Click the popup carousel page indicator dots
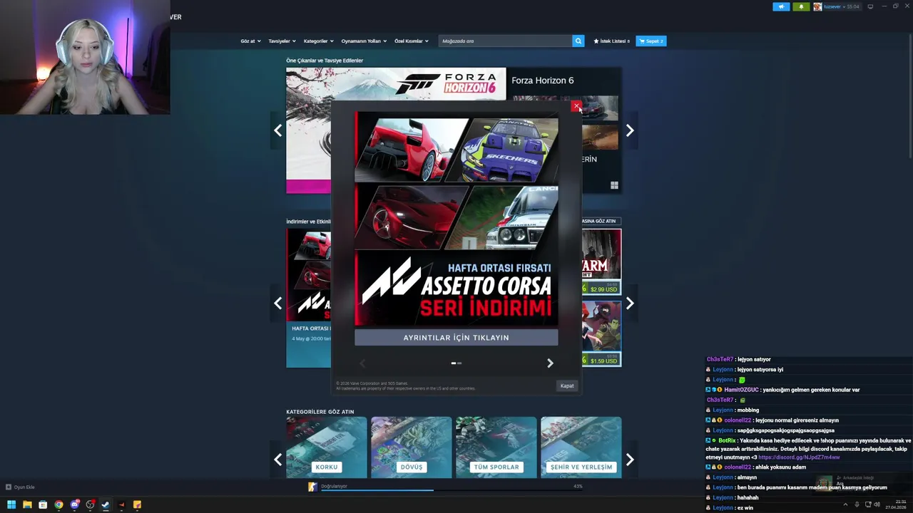The image size is (913, 513). [456, 363]
